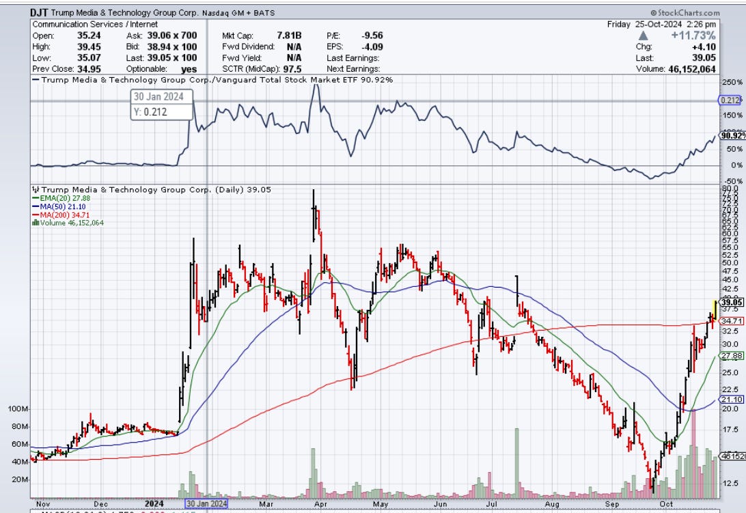Select the Low value 35.07
This screenshot has height=513, width=746.
point(89,58)
